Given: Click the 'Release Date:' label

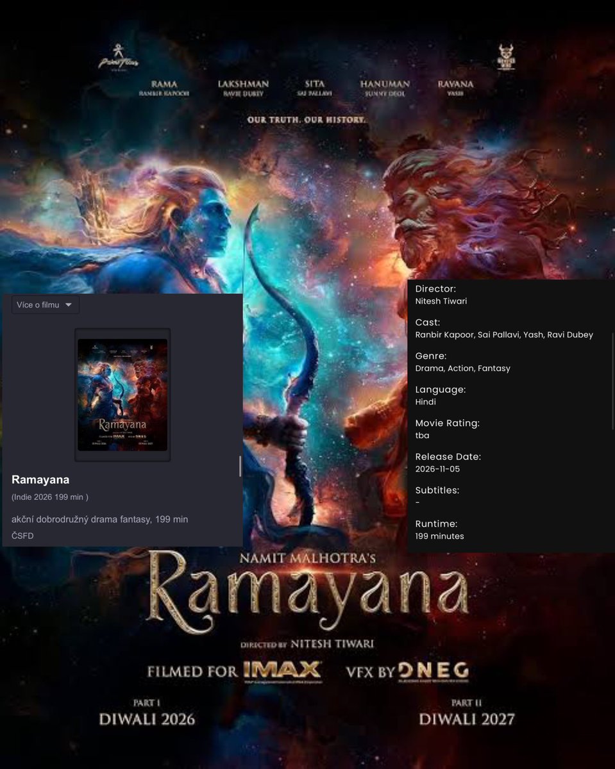Looking at the screenshot, I should [x=448, y=457].
